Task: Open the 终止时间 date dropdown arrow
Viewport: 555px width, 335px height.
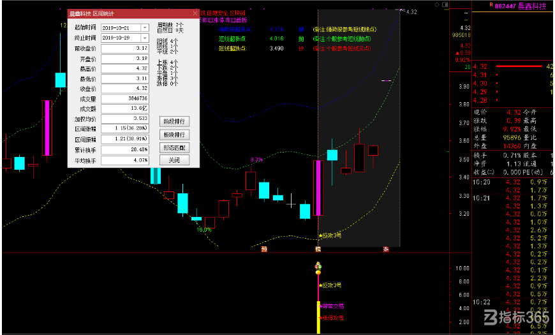Action: click(145, 38)
